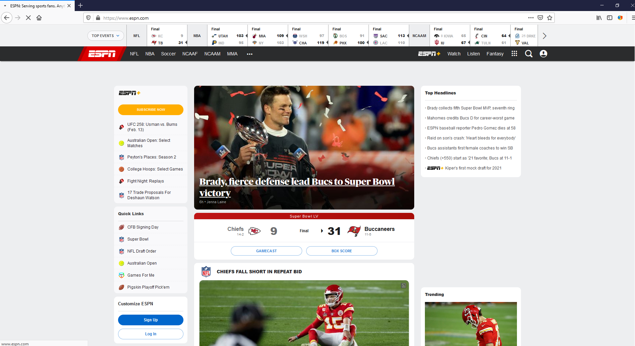This screenshot has width=635, height=346.
Task: Open the Firefox library icon
Action: point(598,18)
